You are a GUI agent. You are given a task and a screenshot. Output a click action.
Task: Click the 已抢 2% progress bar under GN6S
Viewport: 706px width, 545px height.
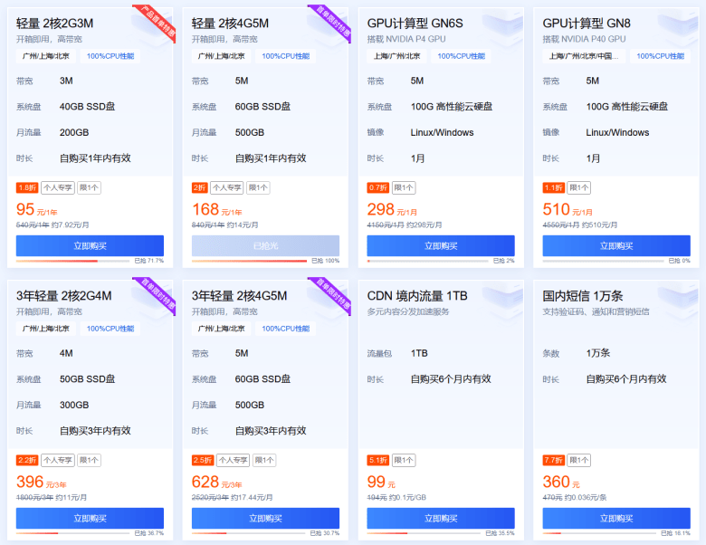click(x=428, y=261)
